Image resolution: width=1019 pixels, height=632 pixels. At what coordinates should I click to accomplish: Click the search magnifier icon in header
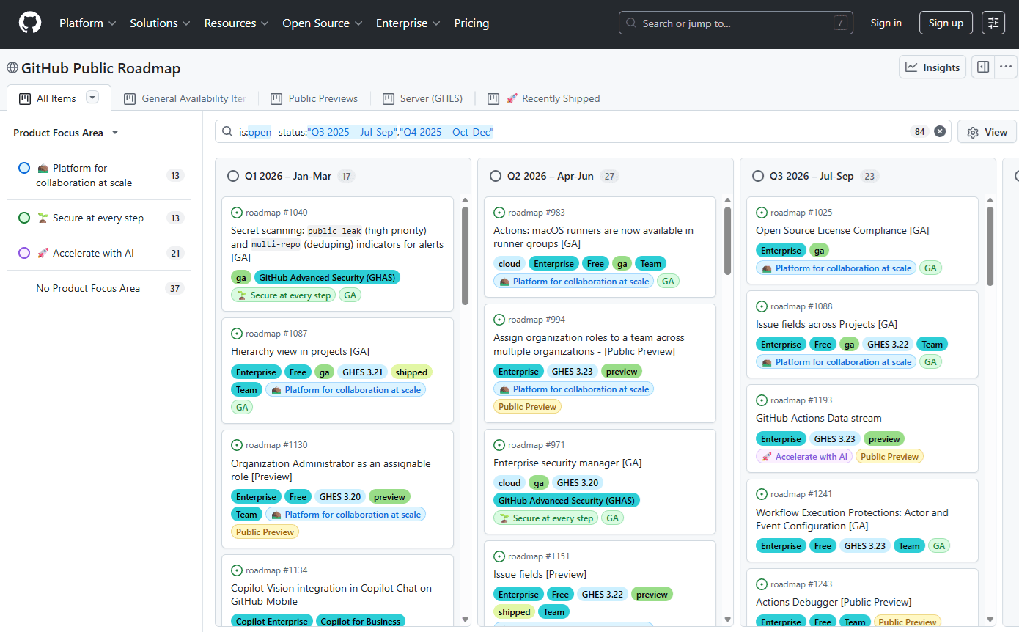point(631,23)
